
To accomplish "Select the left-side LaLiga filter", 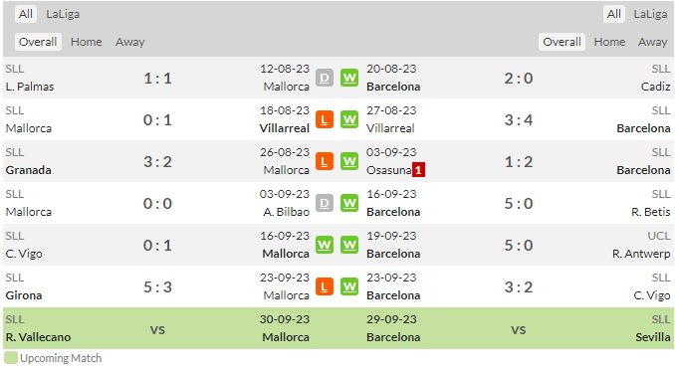I will (63, 14).
